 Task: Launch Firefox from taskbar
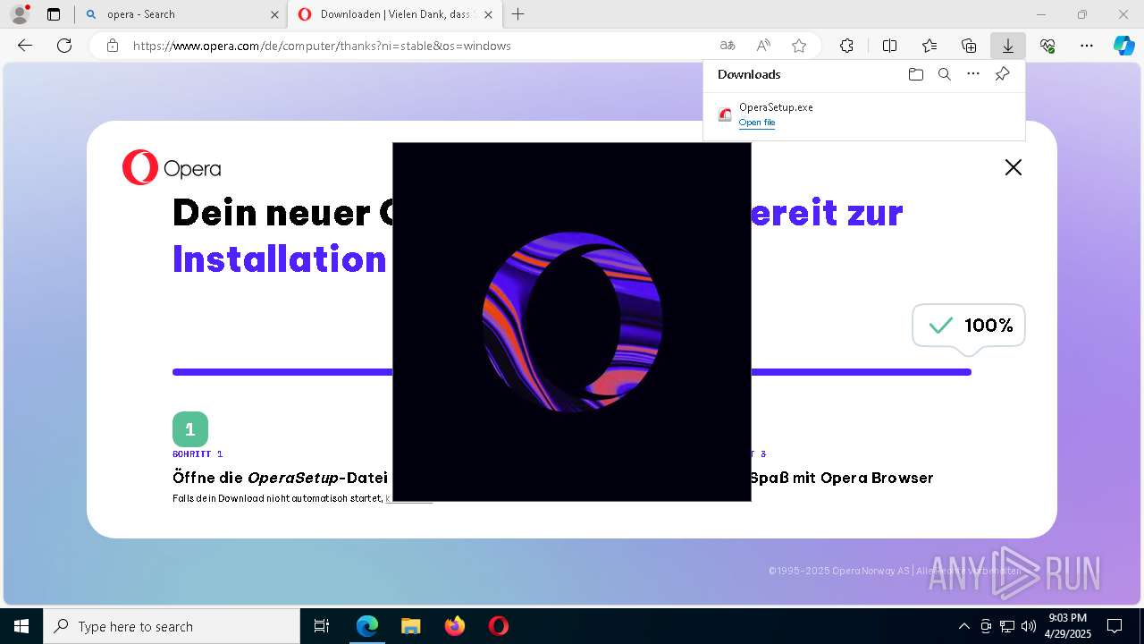455,626
